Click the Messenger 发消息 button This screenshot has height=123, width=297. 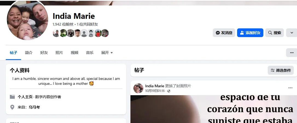click(x=224, y=33)
